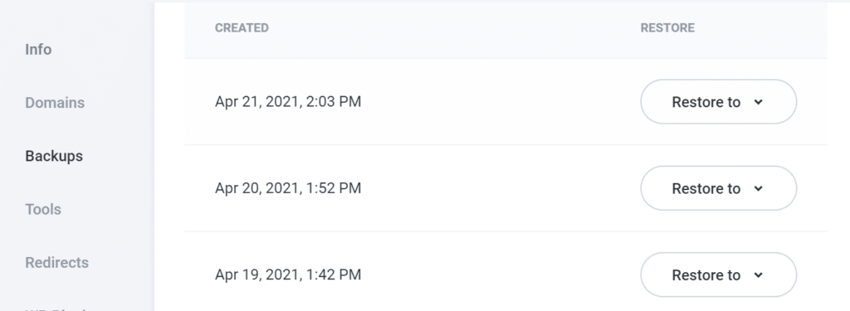Click the Apr 20, 2021, 1:52 PM date

288,188
